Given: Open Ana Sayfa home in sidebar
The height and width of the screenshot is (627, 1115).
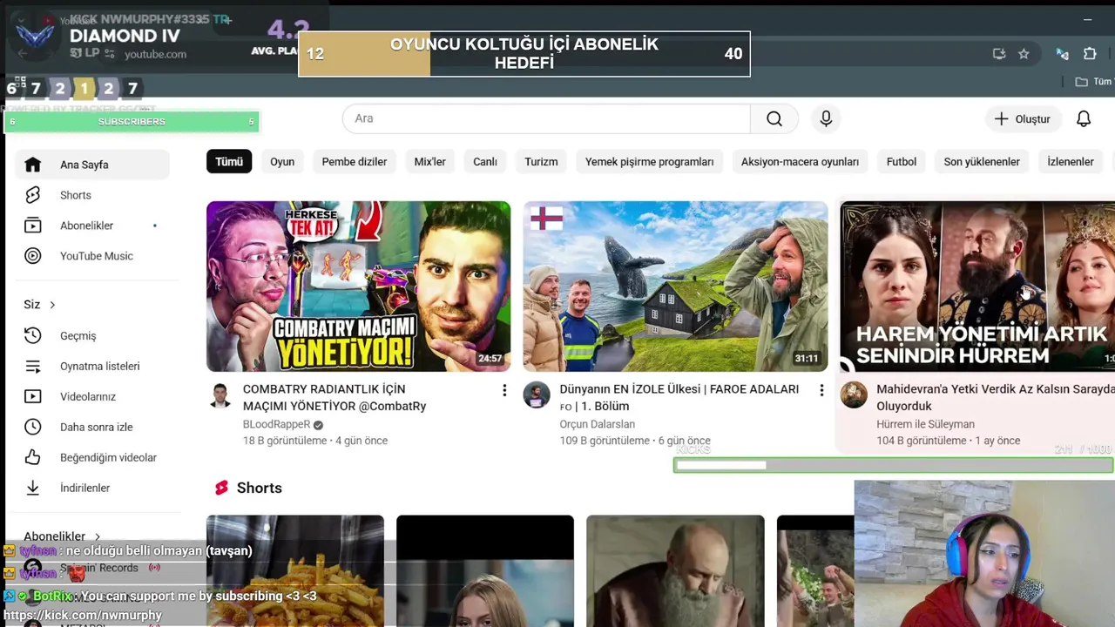Looking at the screenshot, I should pos(91,165).
